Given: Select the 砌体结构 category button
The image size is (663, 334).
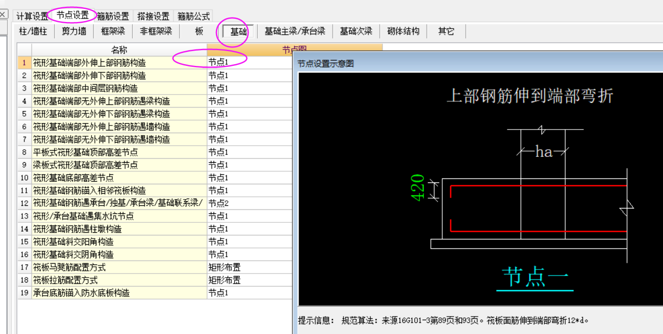Looking at the screenshot, I should coord(403,31).
